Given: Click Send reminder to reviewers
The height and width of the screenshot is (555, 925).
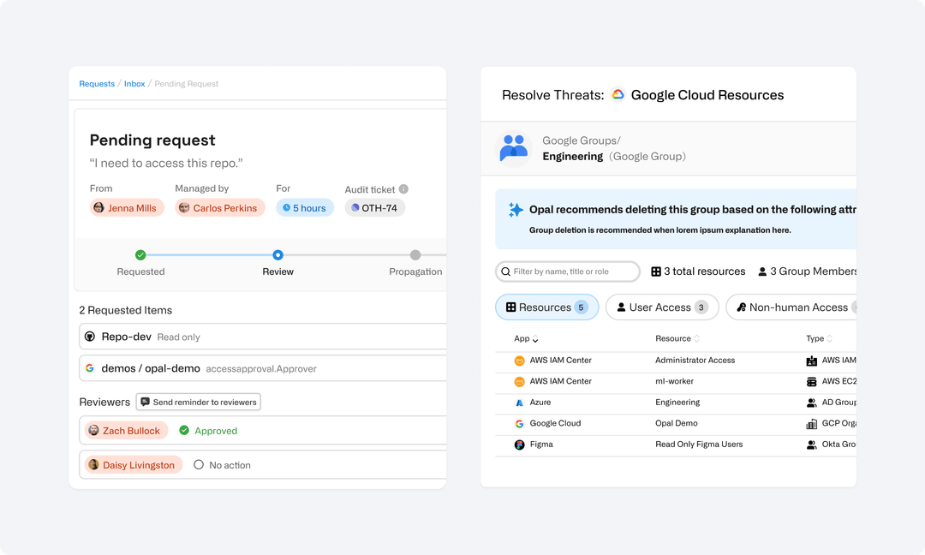Looking at the screenshot, I should click(198, 401).
